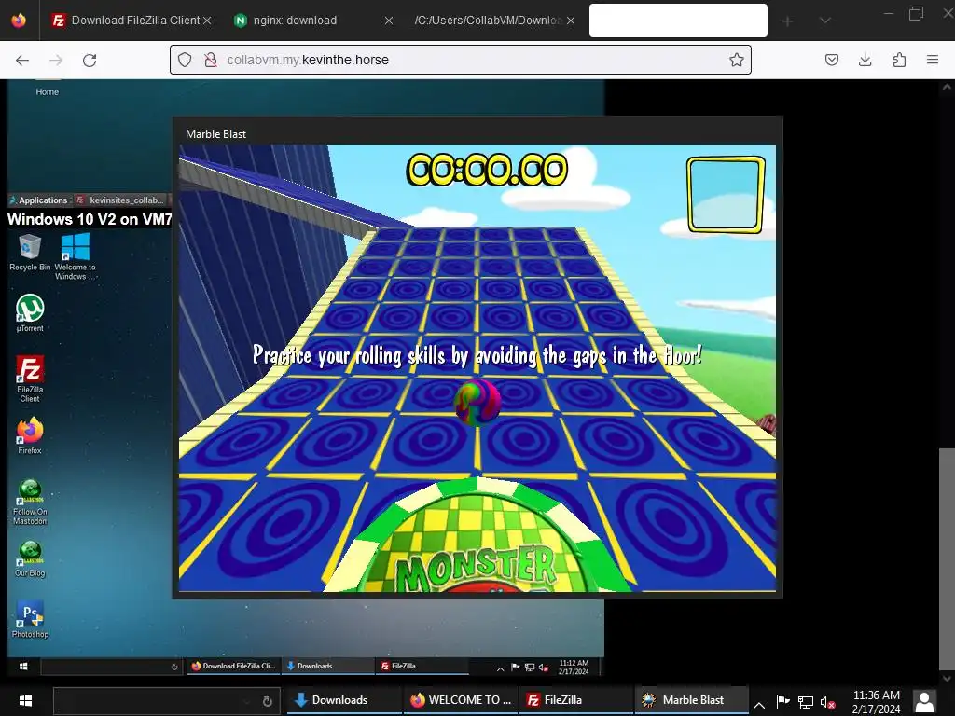Click the Marble Blast window title bar
Image resolution: width=955 pixels, height=716 pixels.
coord(477,133)
